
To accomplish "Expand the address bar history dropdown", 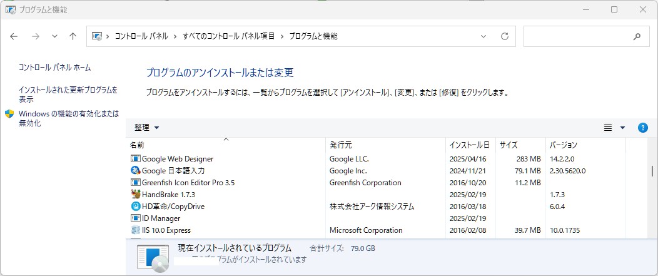I will 483,36.
